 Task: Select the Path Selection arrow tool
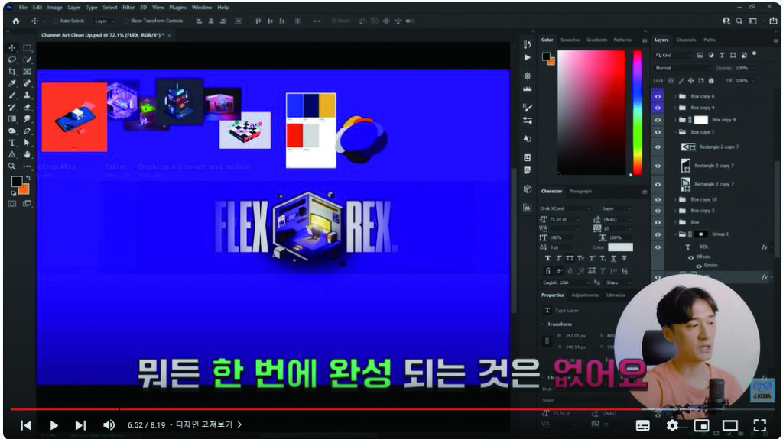point(27,143)
